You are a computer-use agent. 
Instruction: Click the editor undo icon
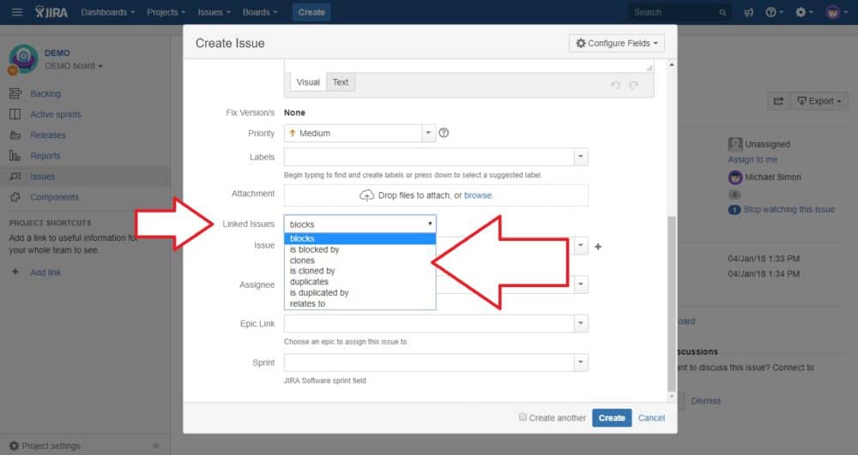click(615, 85)
